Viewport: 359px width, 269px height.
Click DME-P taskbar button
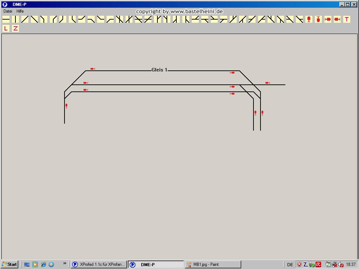tap(156, 264)
